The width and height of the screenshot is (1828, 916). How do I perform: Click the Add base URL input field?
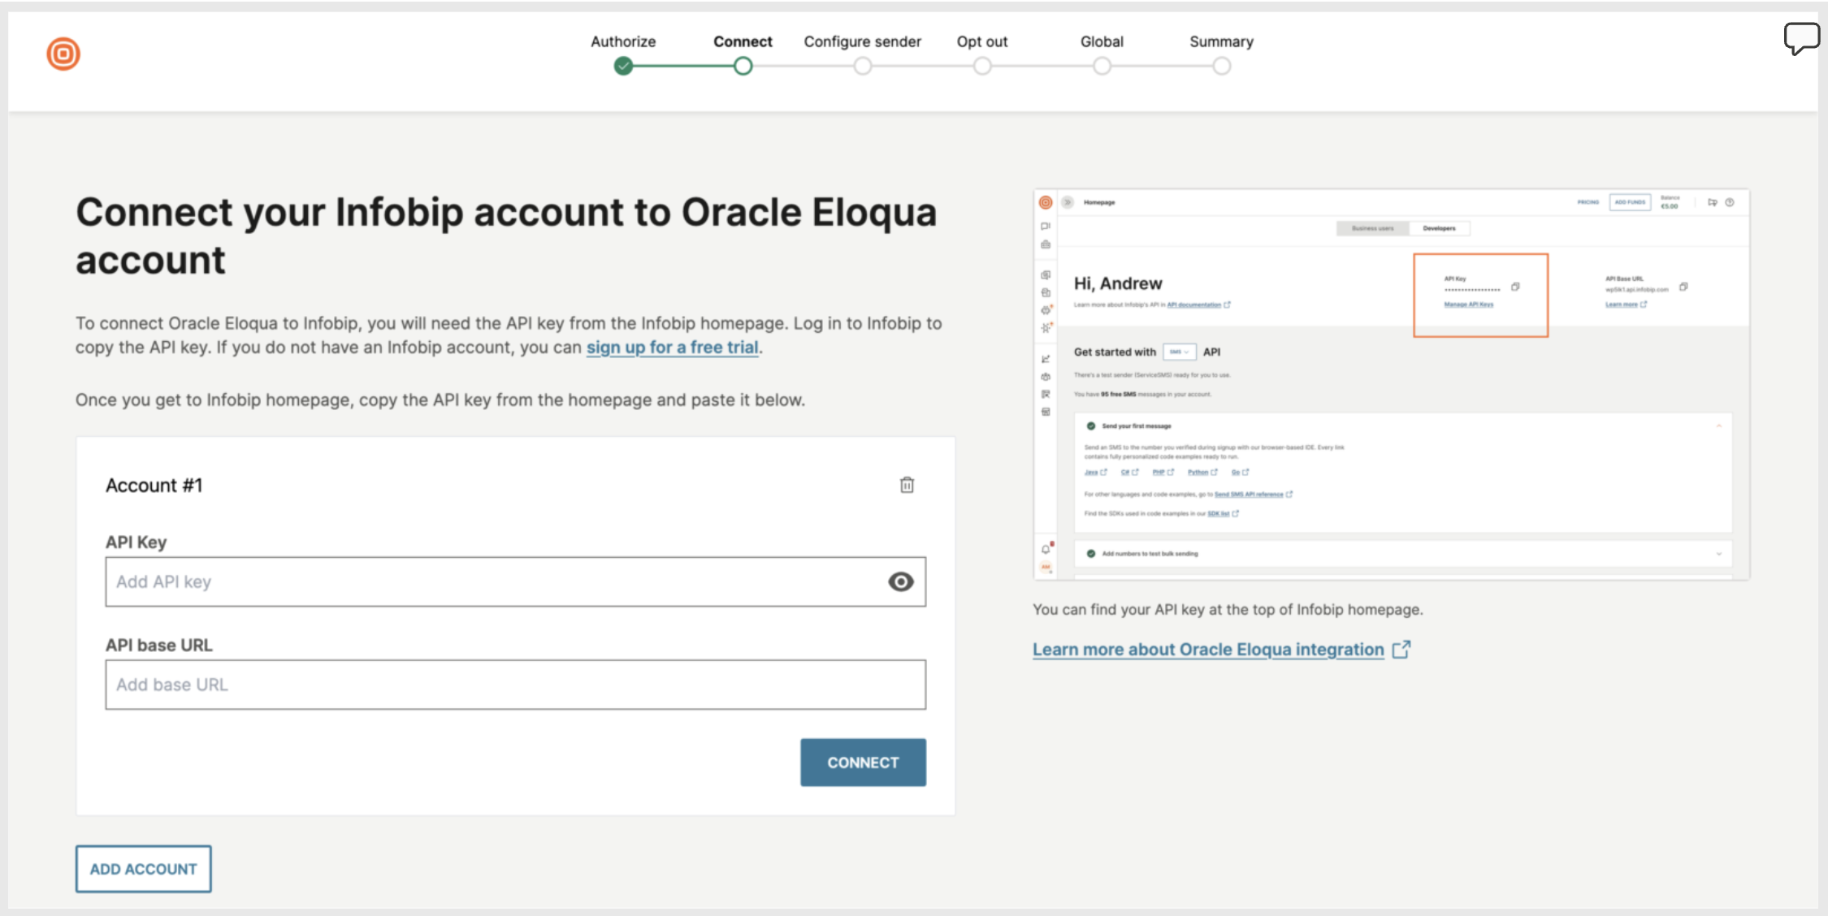(515, 685)
